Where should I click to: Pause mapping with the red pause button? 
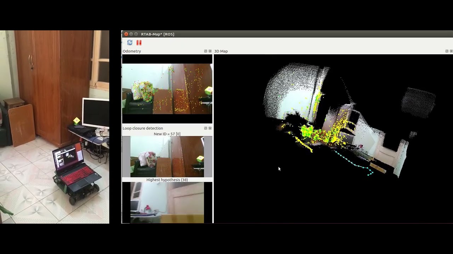point(139,43)
